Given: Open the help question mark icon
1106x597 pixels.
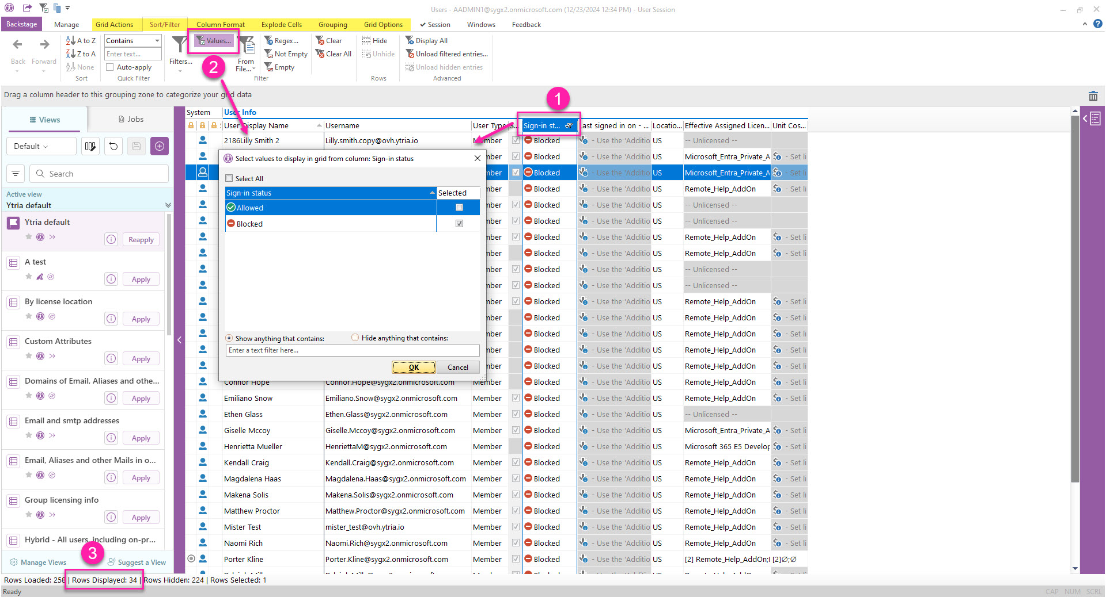Looking at the screenshot, I should [x=1098, y=24].
